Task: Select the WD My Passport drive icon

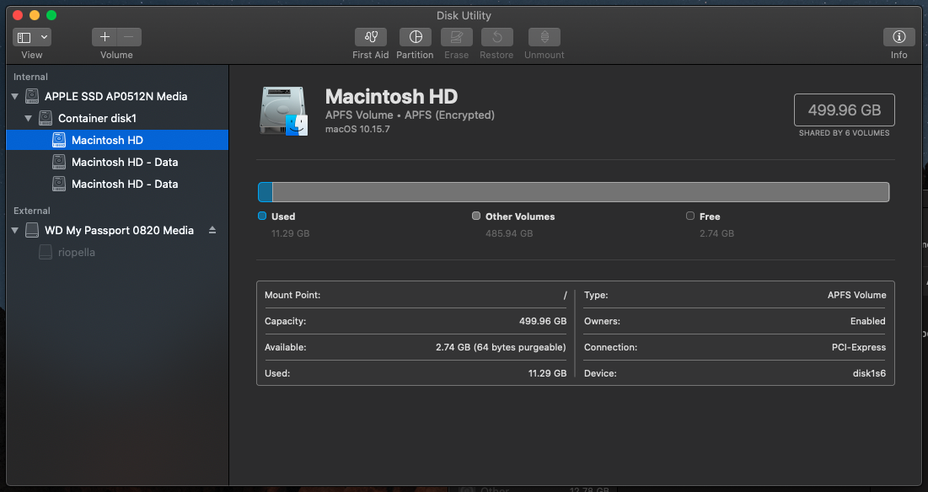Action: (x=32, y=231)
